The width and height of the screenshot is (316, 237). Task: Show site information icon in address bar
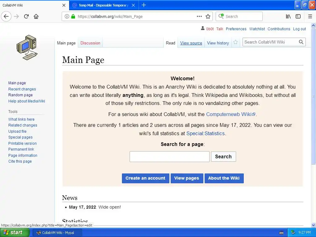[x=67, y=16]
